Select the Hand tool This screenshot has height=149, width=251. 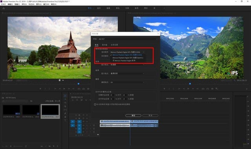(x=65, y=117)
